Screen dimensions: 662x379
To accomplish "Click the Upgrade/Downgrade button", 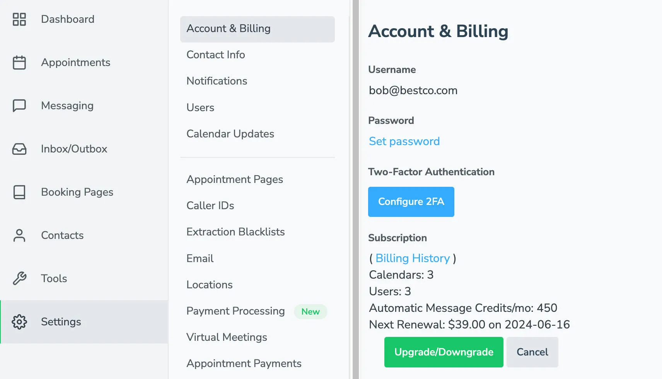I will 444,352.
